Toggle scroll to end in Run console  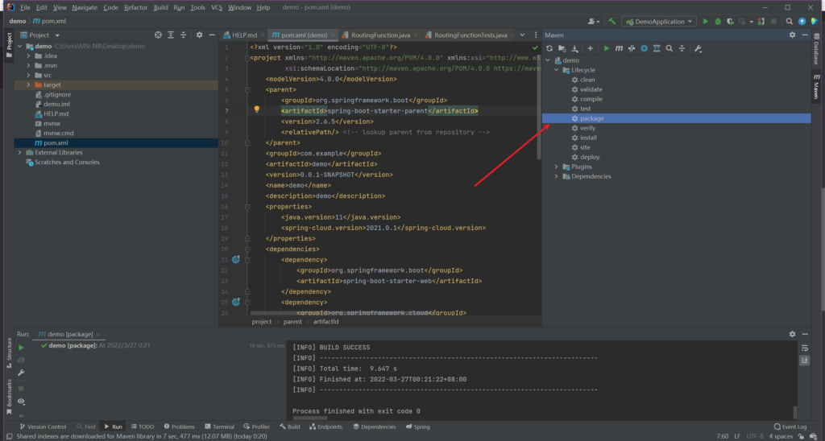(x=805, y=360)
